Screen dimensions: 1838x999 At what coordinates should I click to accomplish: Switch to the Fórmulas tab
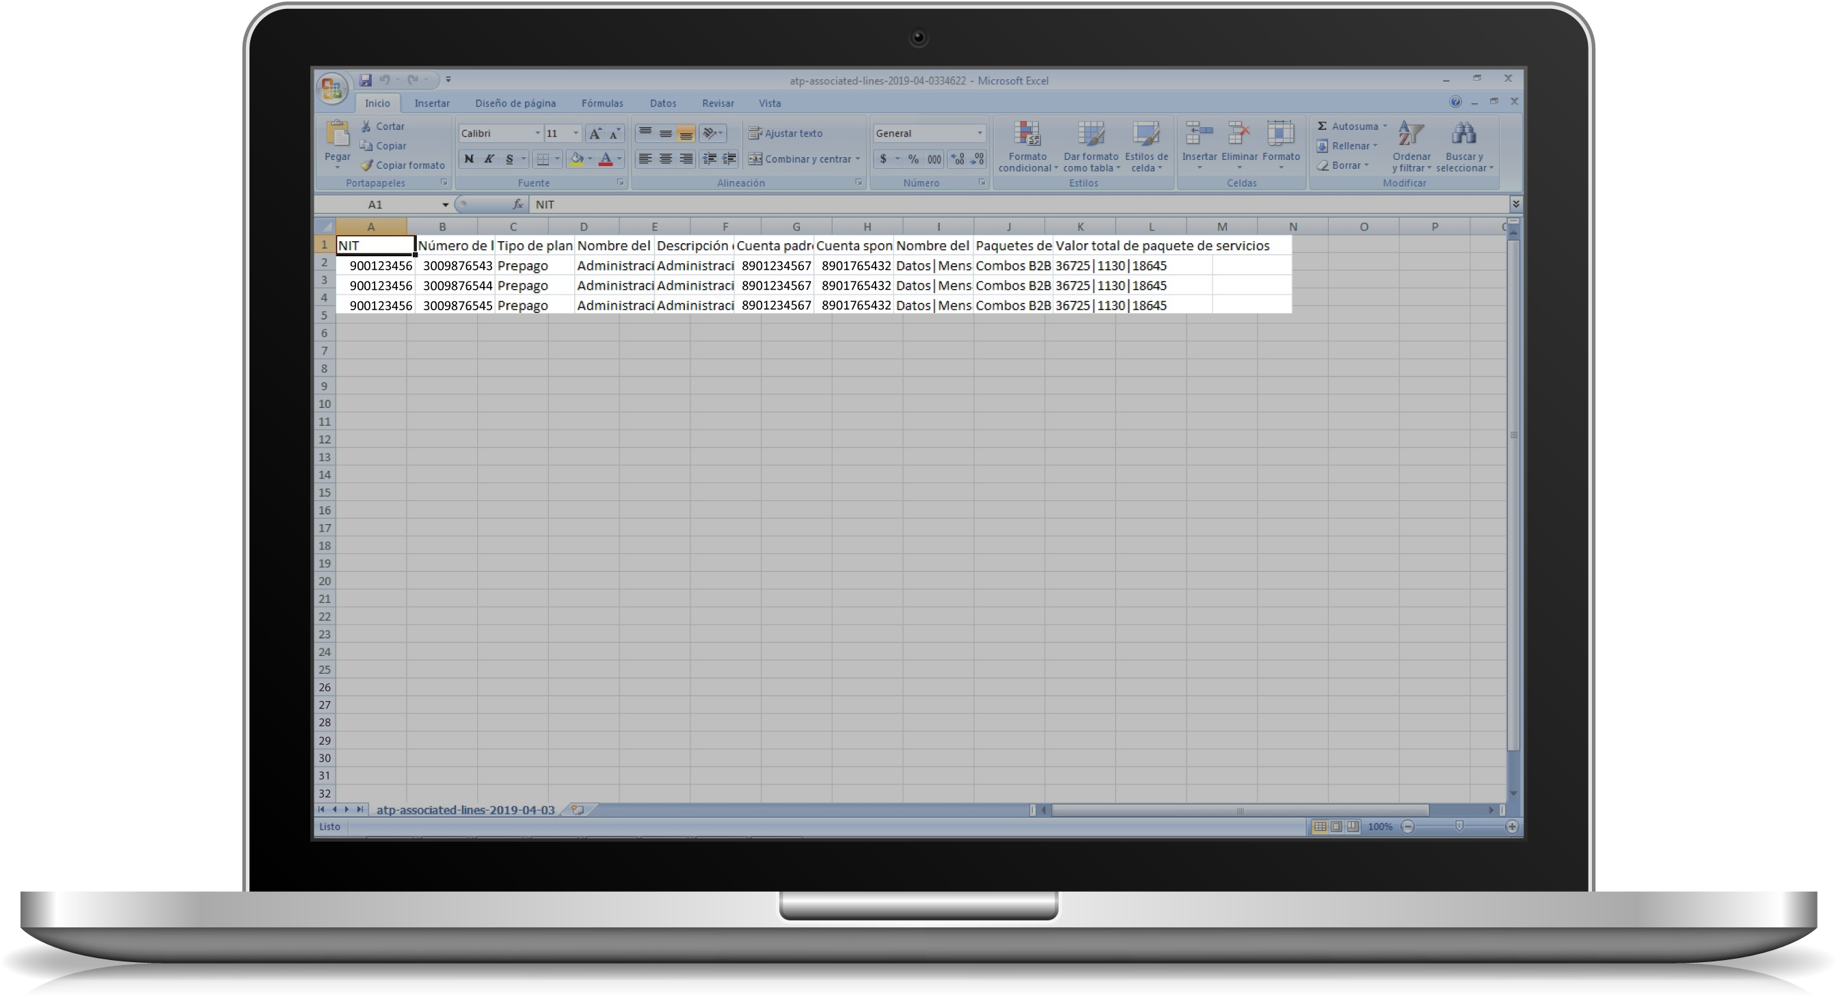(x=602, y=102)
